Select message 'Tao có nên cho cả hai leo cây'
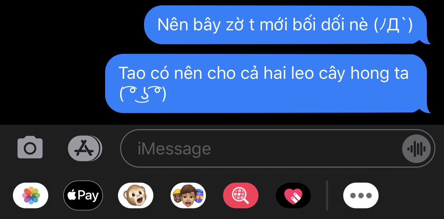The height and width of the screenshot is (219, 444). pyautogui.click(x=268, y=83)
